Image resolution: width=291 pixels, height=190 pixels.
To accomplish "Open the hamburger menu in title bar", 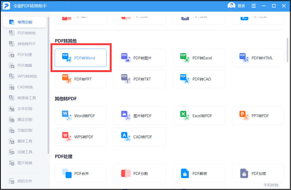I will click(x=254, y=6).
